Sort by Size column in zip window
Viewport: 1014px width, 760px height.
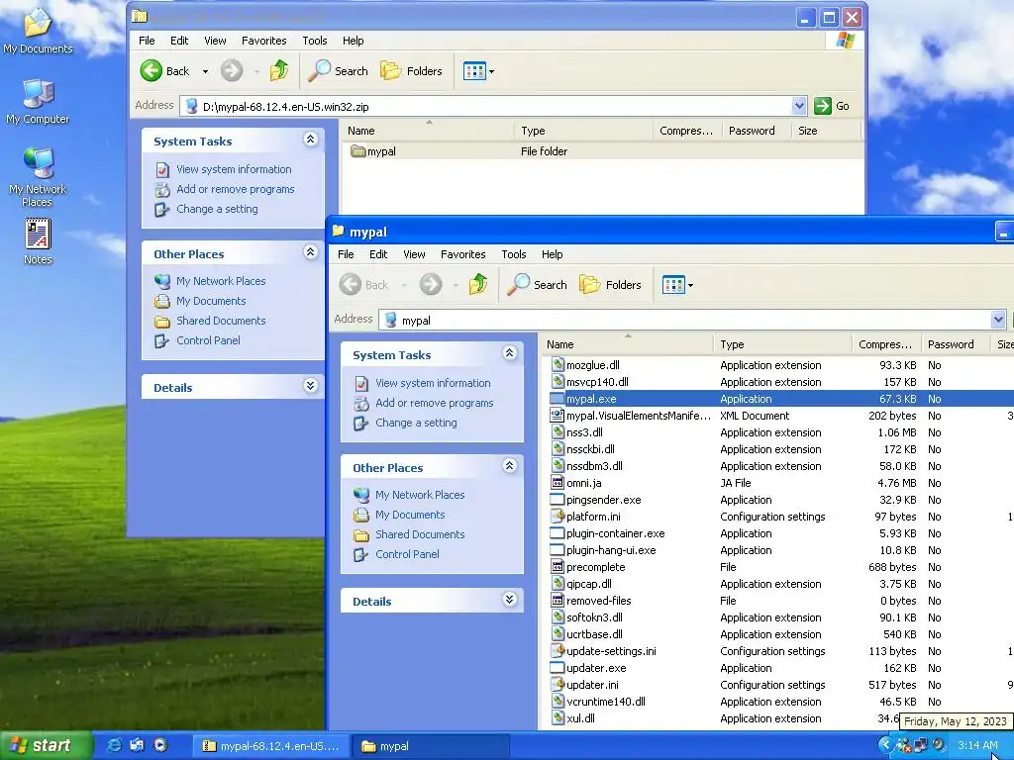coord(825,131)
